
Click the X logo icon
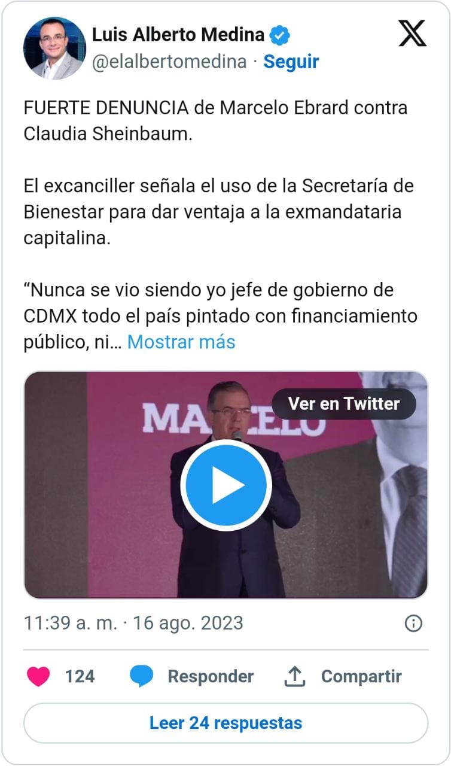[413, 33]
